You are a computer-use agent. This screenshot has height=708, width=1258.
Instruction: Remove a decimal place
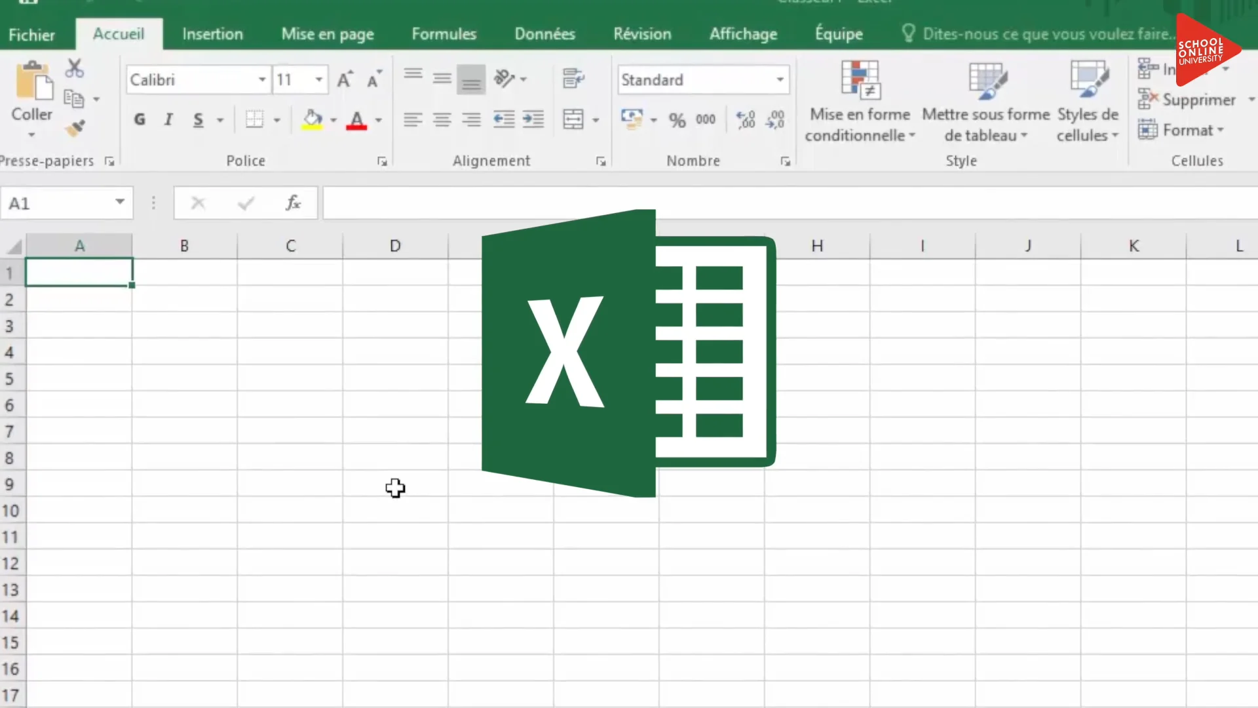point(775,119)
